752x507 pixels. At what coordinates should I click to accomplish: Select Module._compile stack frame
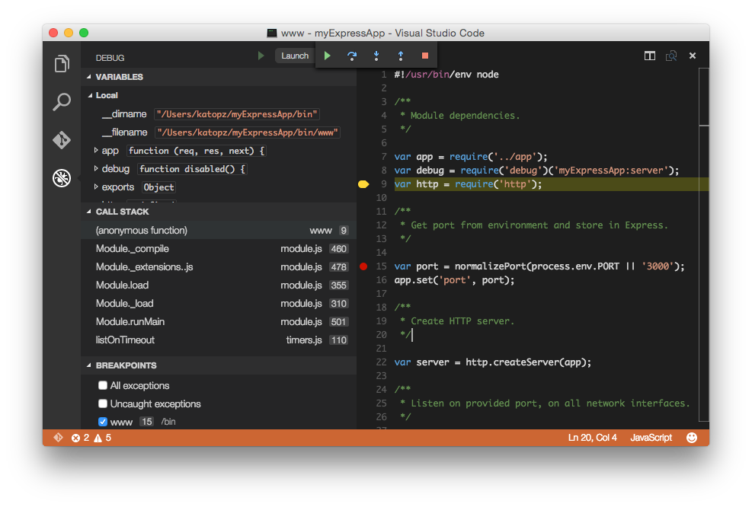(x=219, y=248)
